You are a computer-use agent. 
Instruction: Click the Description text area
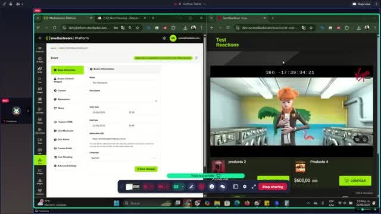pyautogui.click(x=123, y=97)
